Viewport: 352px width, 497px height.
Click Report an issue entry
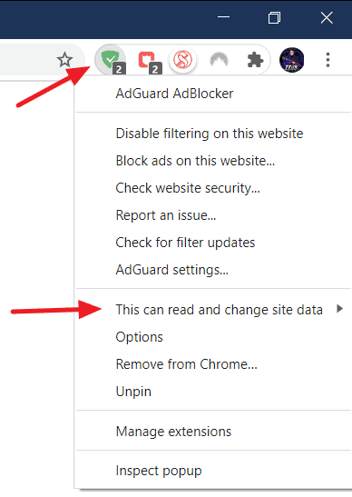tap(166, 215)
